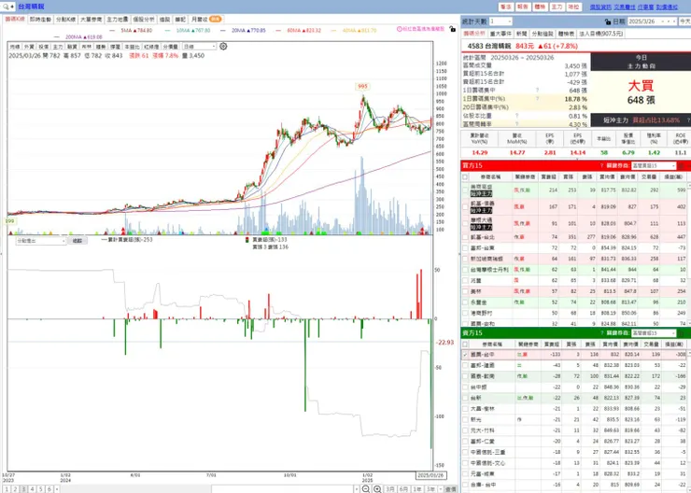
Task: Open dropdown arrow beside the search icon
Action: (x=12, y=7)
